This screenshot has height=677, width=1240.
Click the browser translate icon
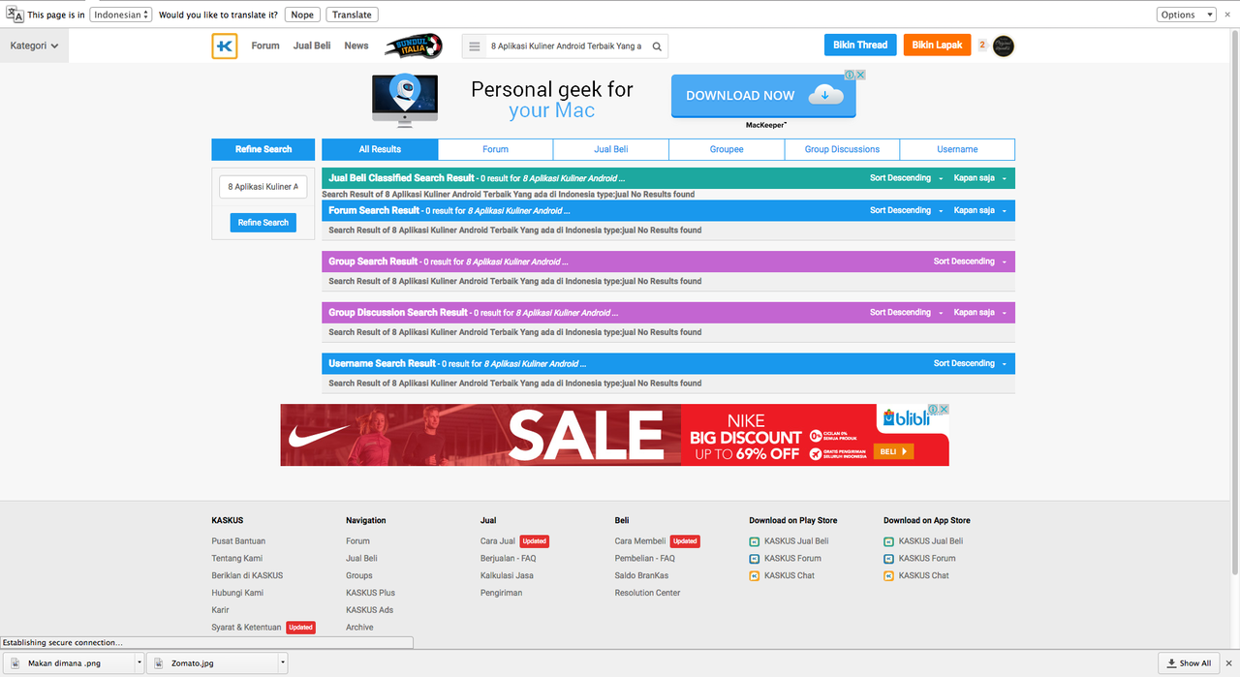point(15,15)
